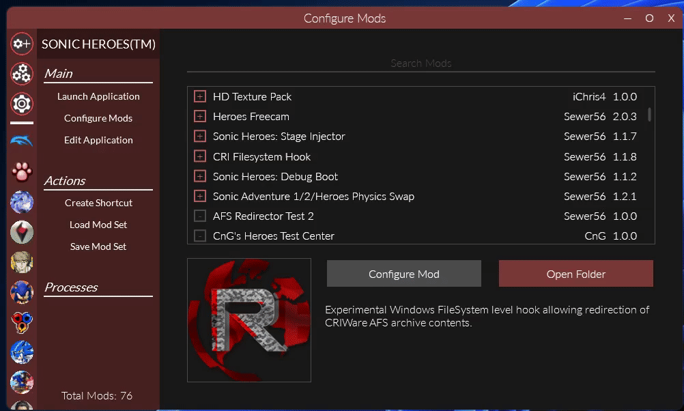Select the Heroes Freecam mod name

tap(251, 117)
